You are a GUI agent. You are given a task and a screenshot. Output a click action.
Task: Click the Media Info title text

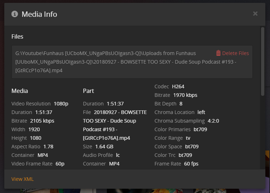39,14
